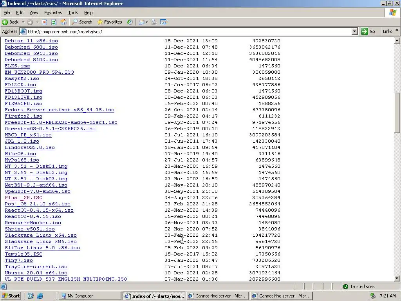
Task: Open the Debian_11_x86.iso link
Action: coord(31,41)
